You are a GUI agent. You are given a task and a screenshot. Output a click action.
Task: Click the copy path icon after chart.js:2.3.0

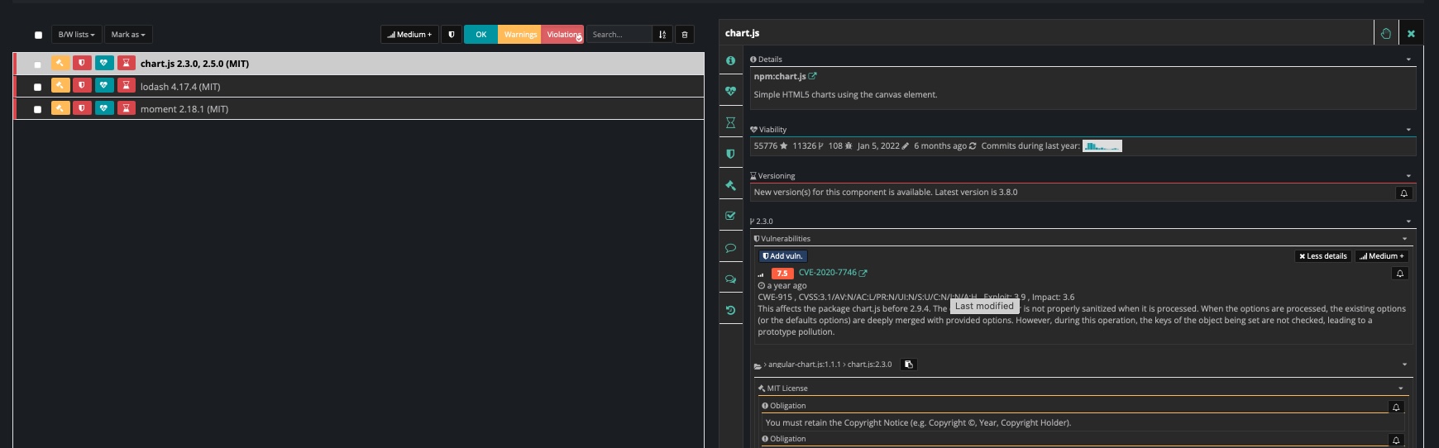coord(909,365)
